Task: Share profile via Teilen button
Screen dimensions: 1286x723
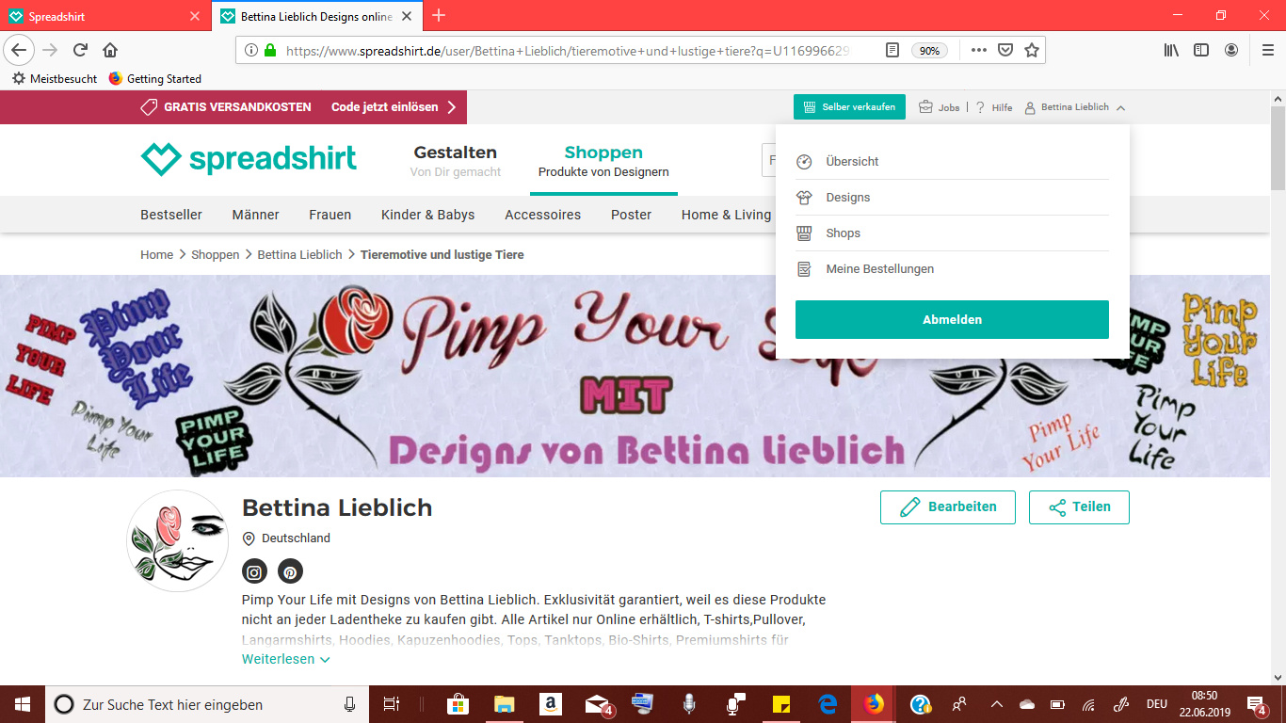Action: (x=1078, y=506)
